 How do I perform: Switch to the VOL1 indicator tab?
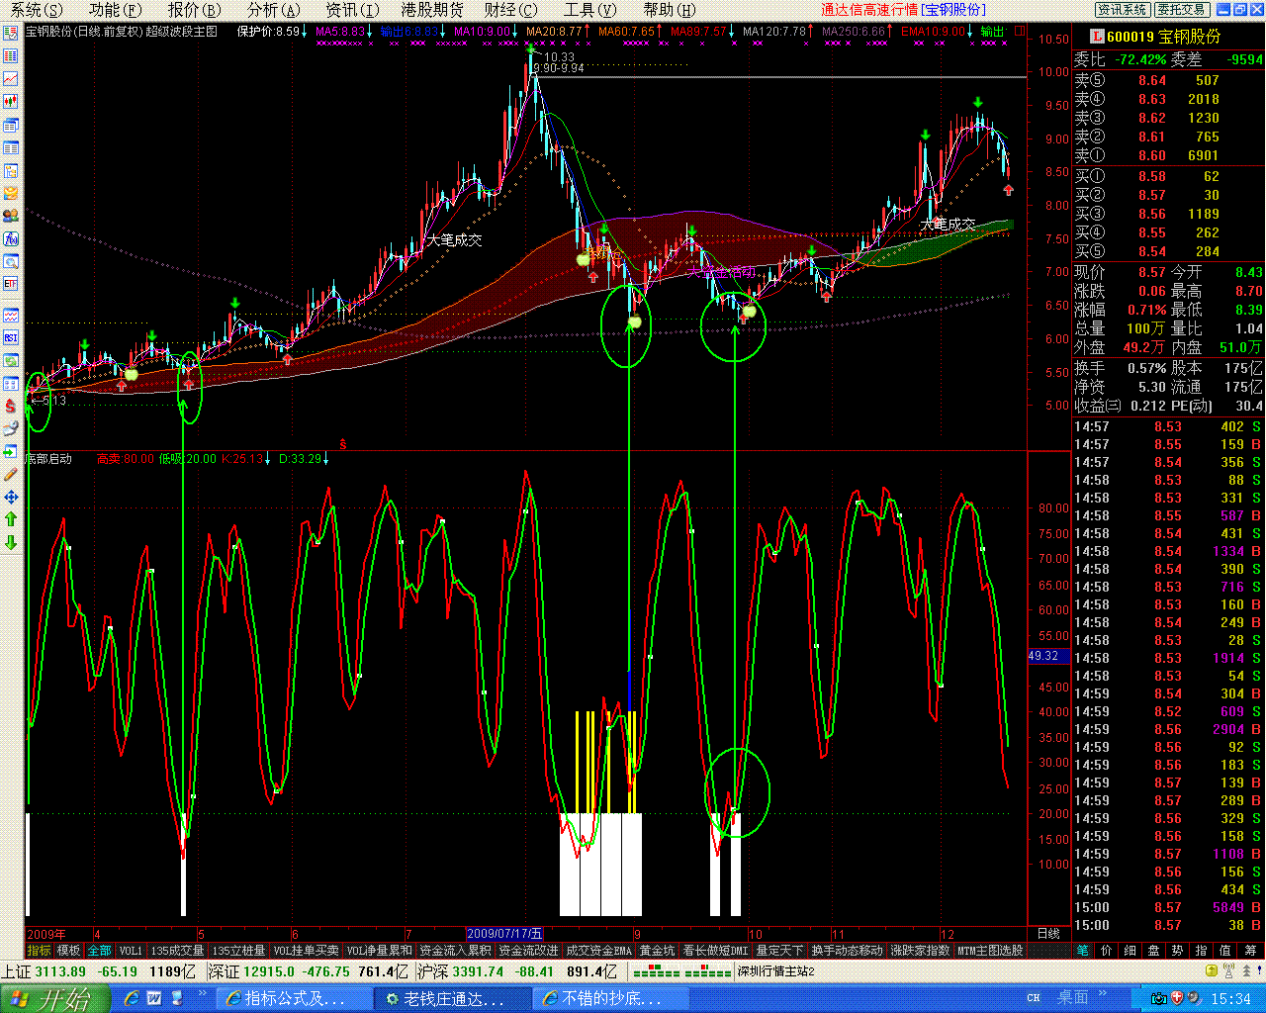(131, 951)
